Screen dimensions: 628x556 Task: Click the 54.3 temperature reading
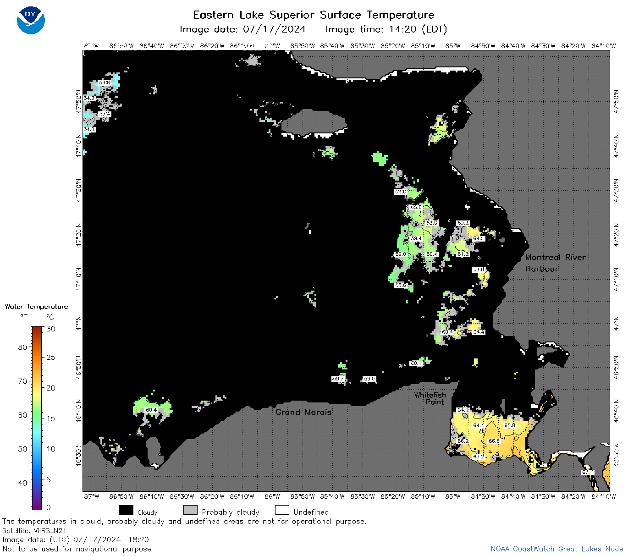pyautogui.click(x=89, y=99)
